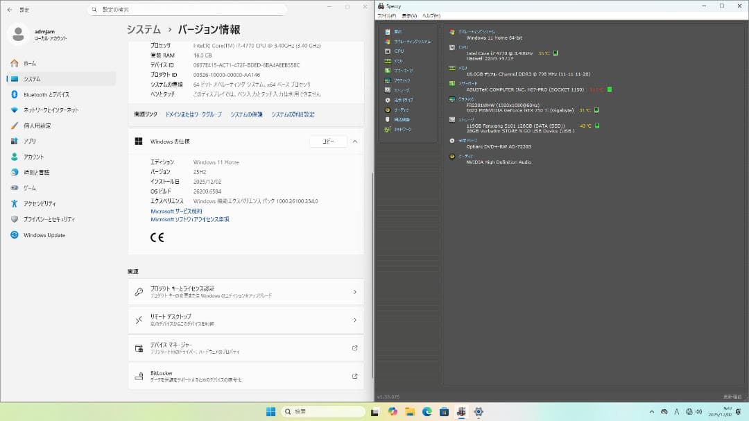Collapse the Windows の仕様 section

(x=353, y=141)
